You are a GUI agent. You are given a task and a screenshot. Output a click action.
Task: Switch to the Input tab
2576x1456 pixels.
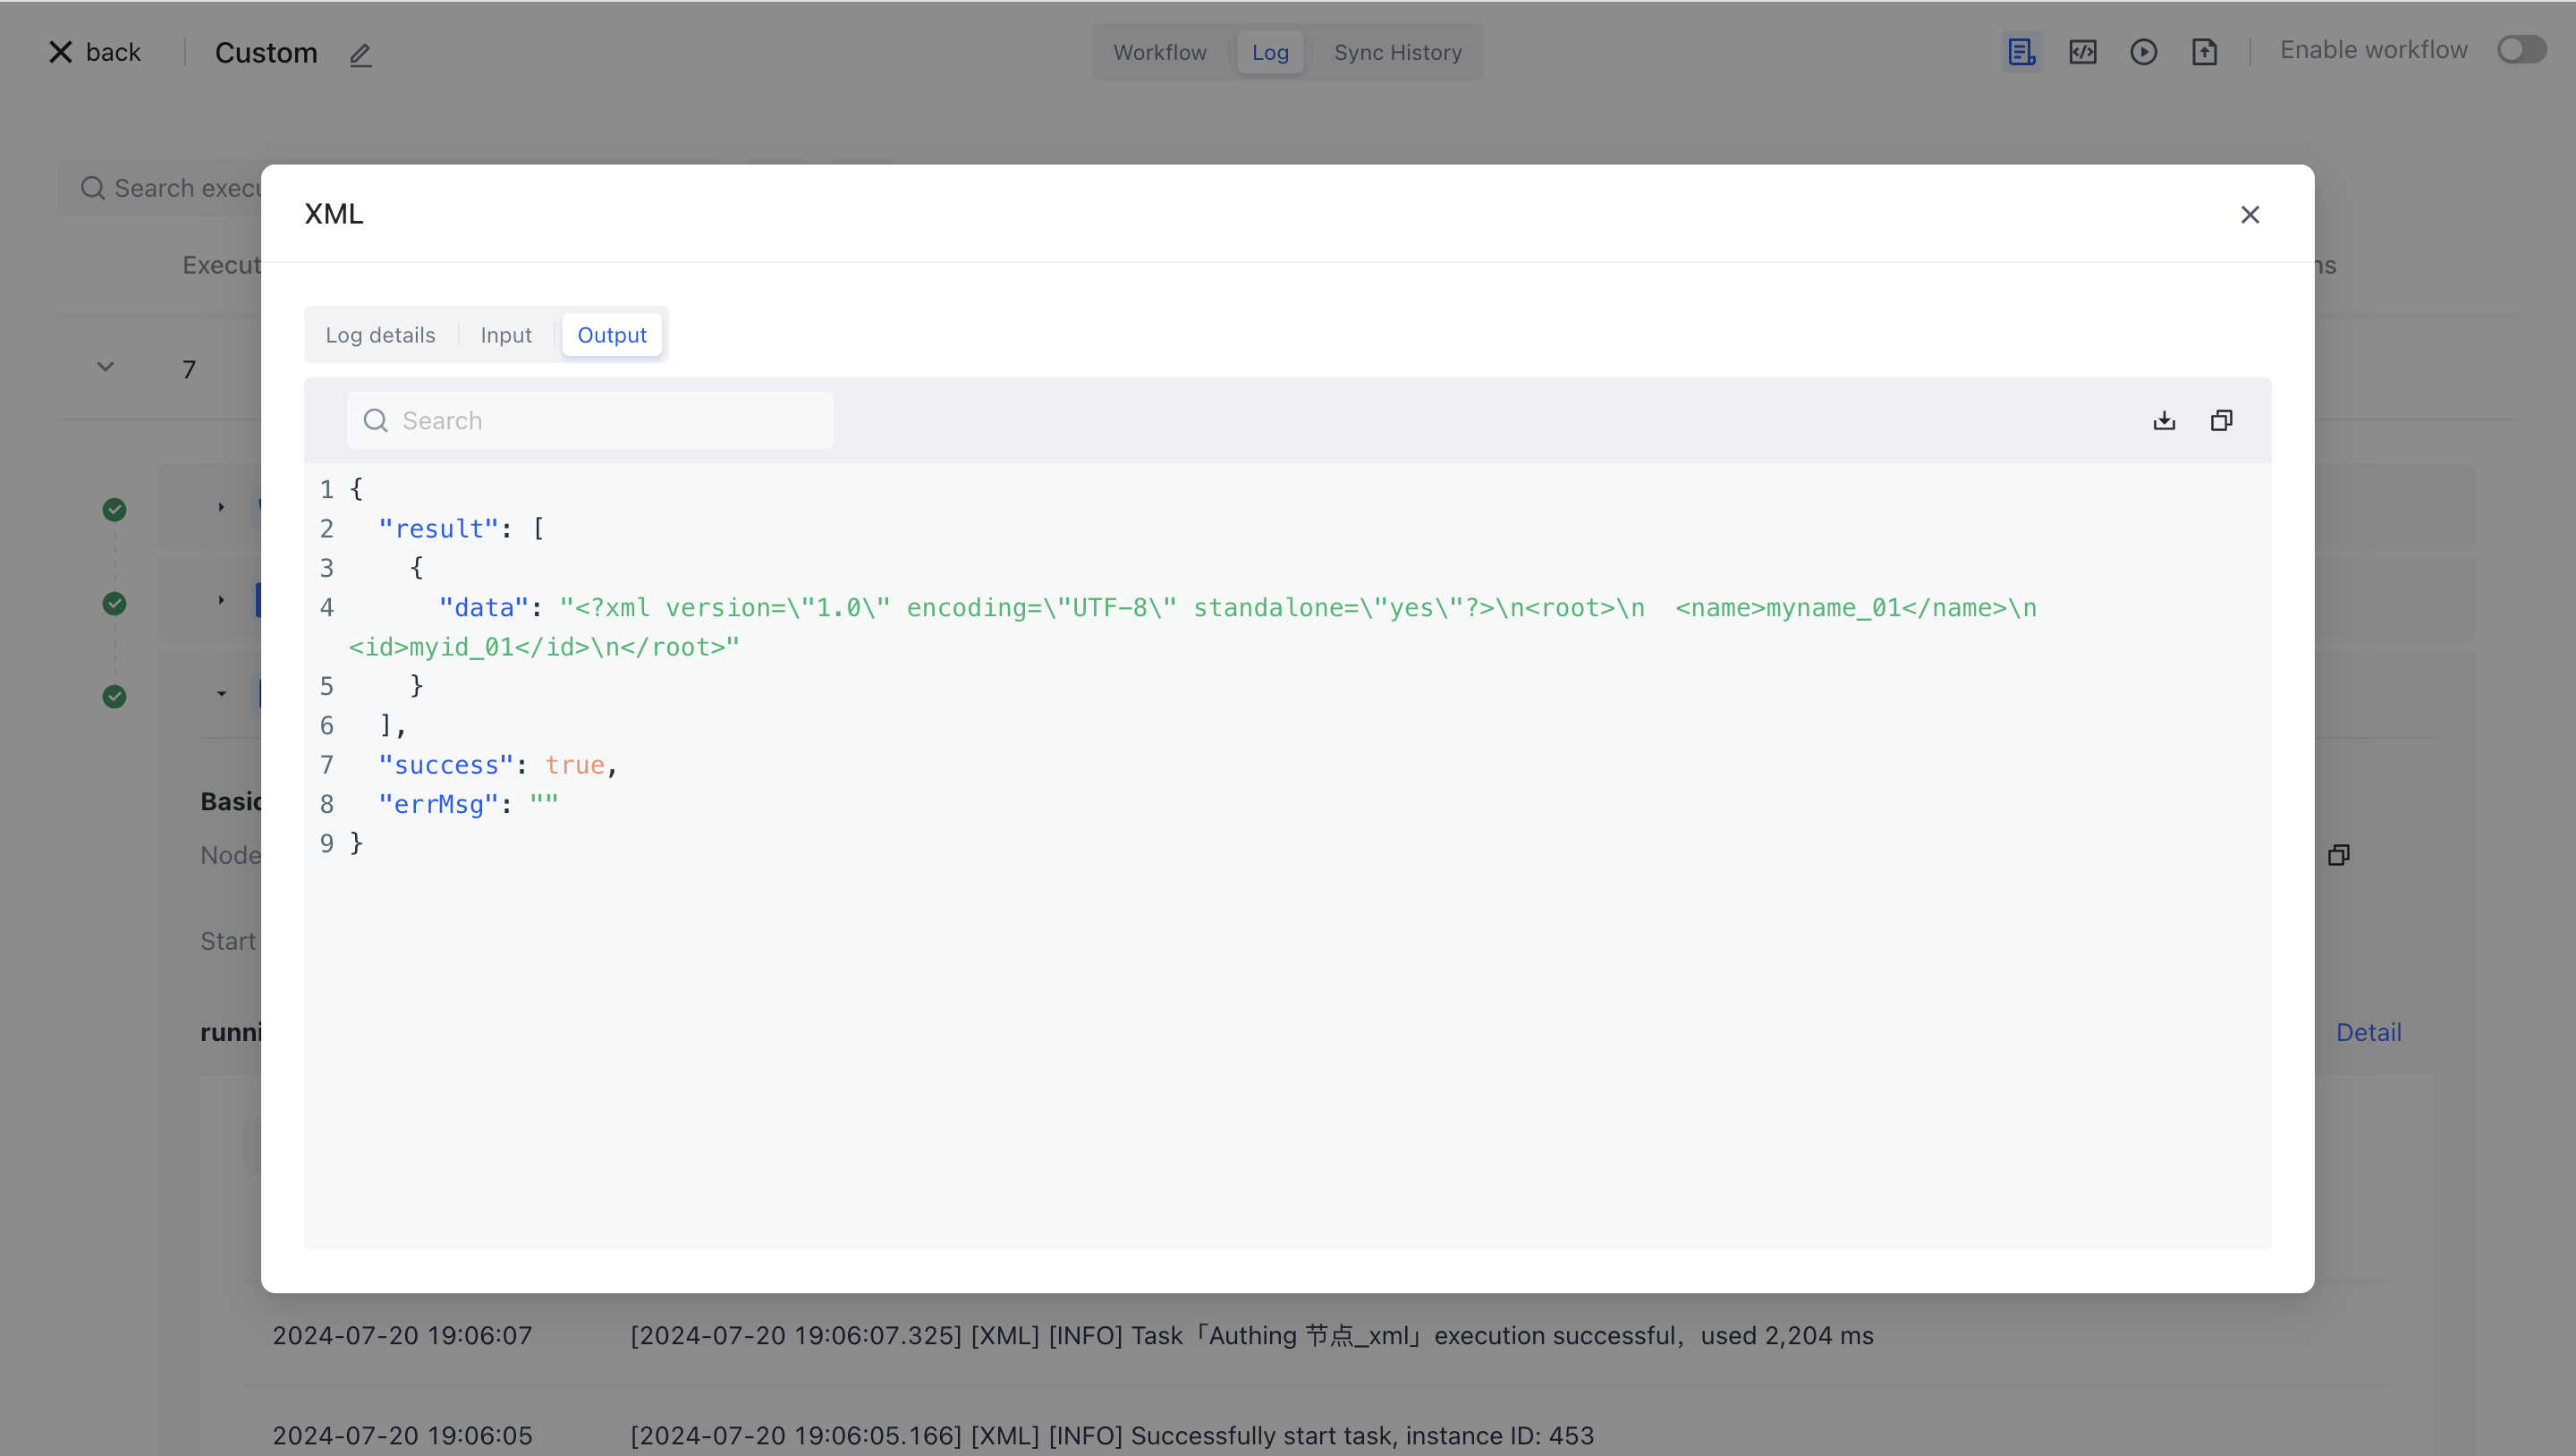coord(505,335)
